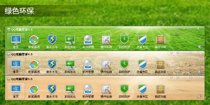The width and height of the screenshot is (210, 105).
Task: Select 首页 in the dry grass window
Action: [x=16, y=66]
